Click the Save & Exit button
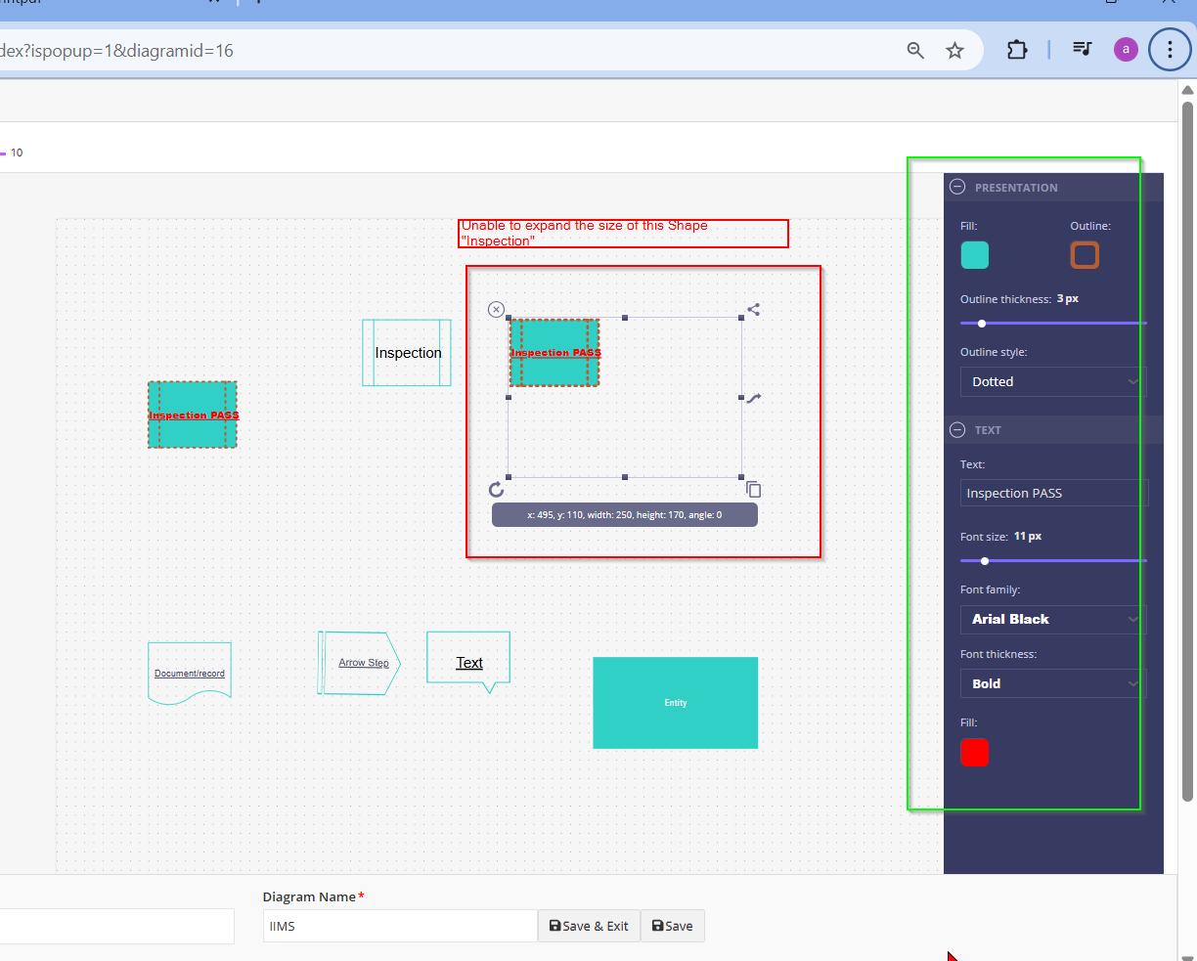Image resolution: width=1197 pixels, height=961 pixels. click(x=589, y=926)
